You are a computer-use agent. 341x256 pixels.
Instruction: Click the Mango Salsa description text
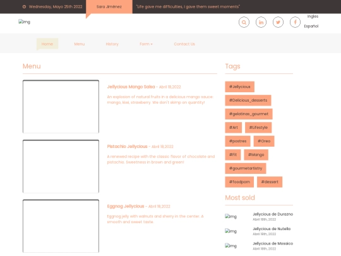pos(160,99)
